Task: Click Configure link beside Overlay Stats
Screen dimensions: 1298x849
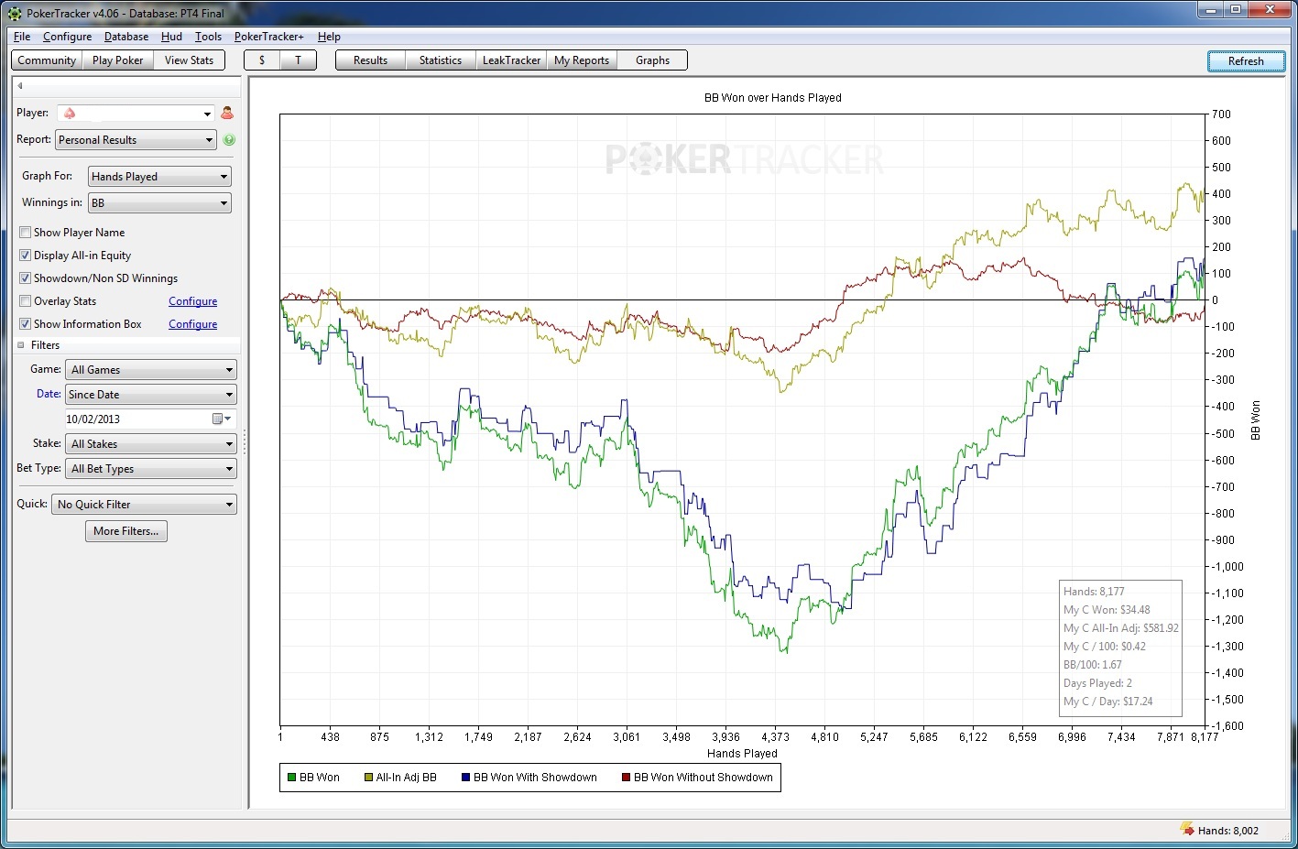Action: pyautogui.click(x=192, y=301)
